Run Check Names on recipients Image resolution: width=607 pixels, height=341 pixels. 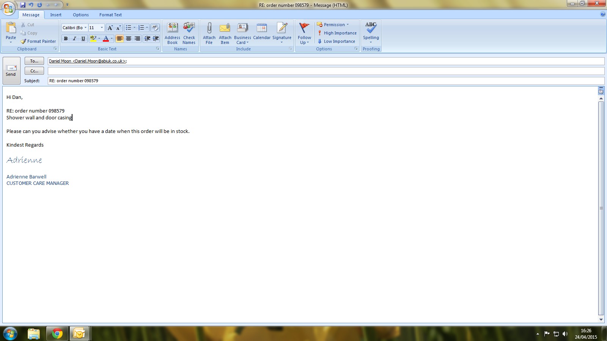pos(189,33)
